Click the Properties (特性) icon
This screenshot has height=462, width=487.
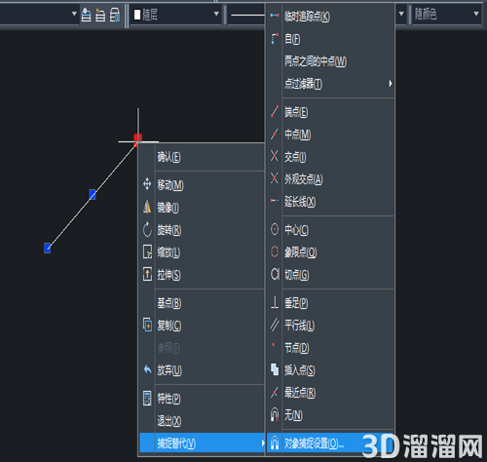147,398
